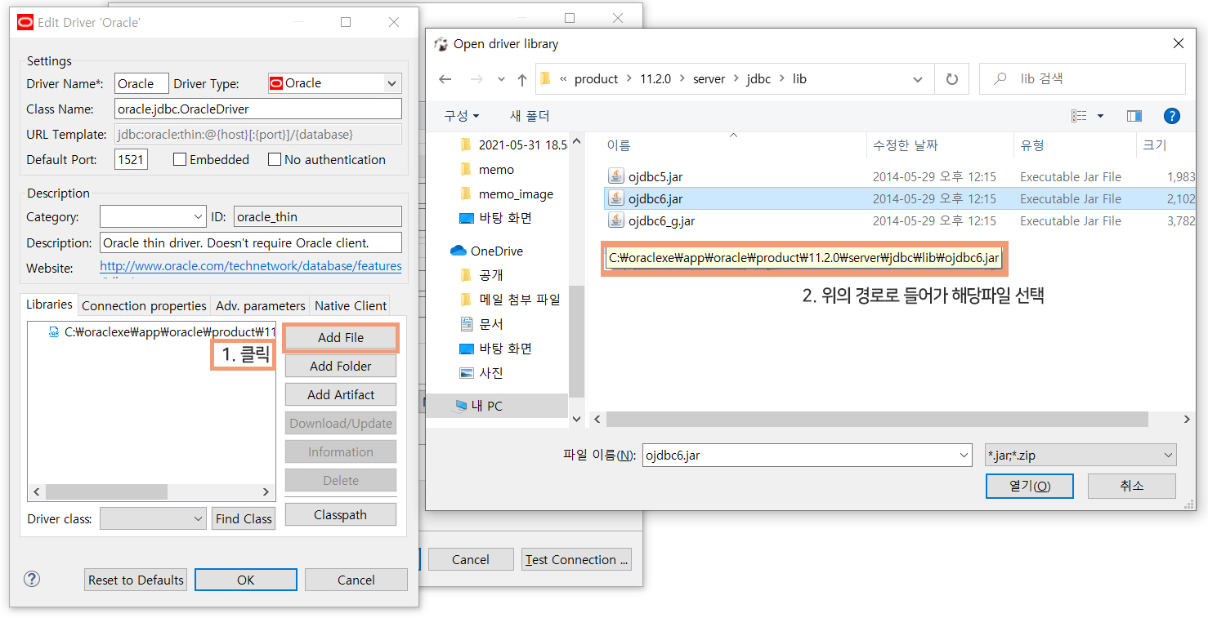Image resolution: width=1208 pixels, height=618 pixels.
Task: Open memo_image folder
Action: 507,193
